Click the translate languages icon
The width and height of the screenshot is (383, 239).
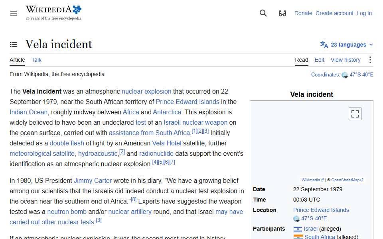pos(324,45)
